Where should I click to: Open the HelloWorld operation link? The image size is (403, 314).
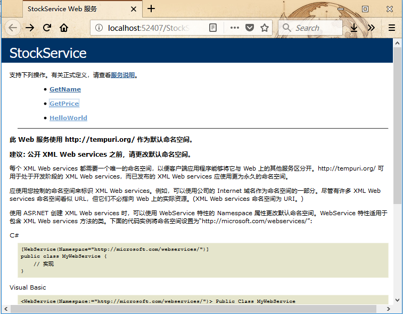coord(68,118)
